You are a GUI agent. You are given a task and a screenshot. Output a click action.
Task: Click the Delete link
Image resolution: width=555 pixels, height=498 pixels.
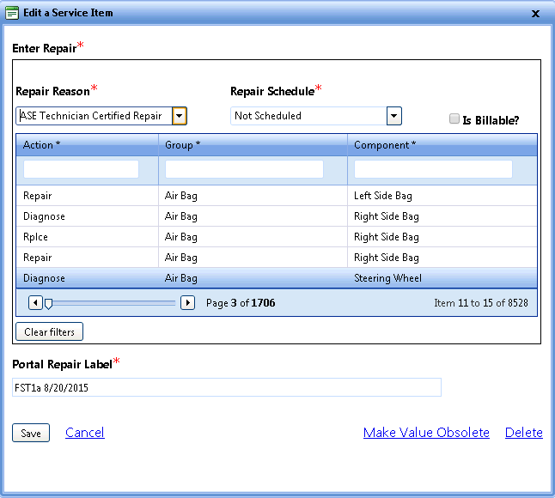[524, 433]
